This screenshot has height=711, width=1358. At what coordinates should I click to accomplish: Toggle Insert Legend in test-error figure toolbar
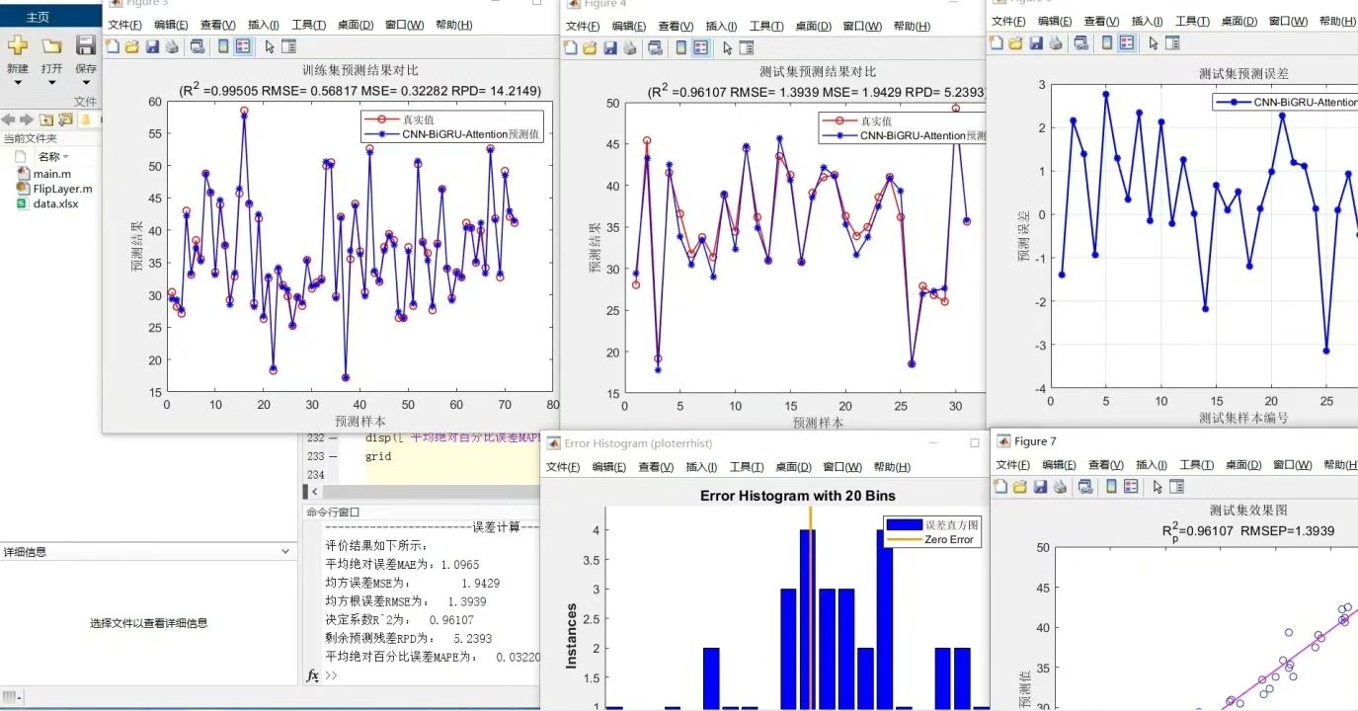[x=1127, y=42]
